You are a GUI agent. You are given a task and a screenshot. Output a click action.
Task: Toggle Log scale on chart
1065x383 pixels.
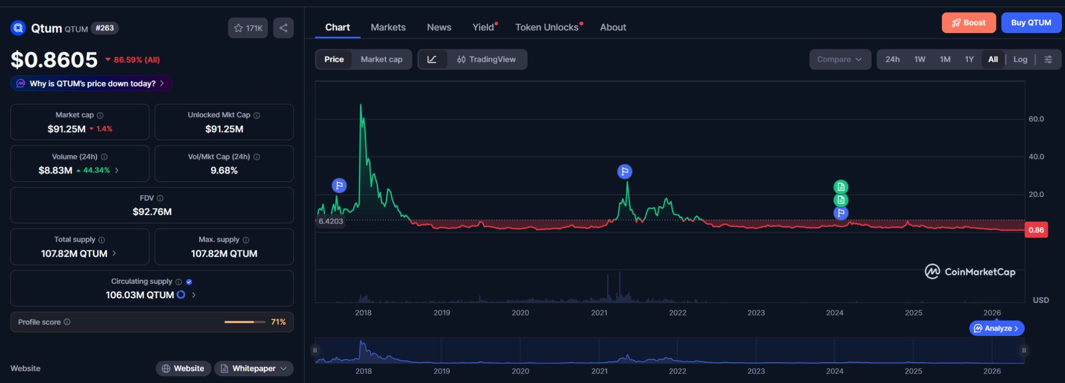click(1020, 59)
